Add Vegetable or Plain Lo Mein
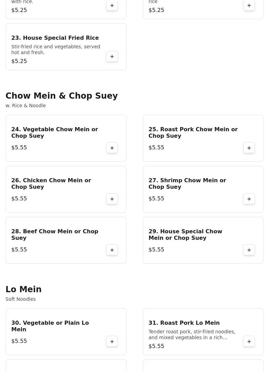The width and height of the screenshot is (269, 371). click(112, 341)
